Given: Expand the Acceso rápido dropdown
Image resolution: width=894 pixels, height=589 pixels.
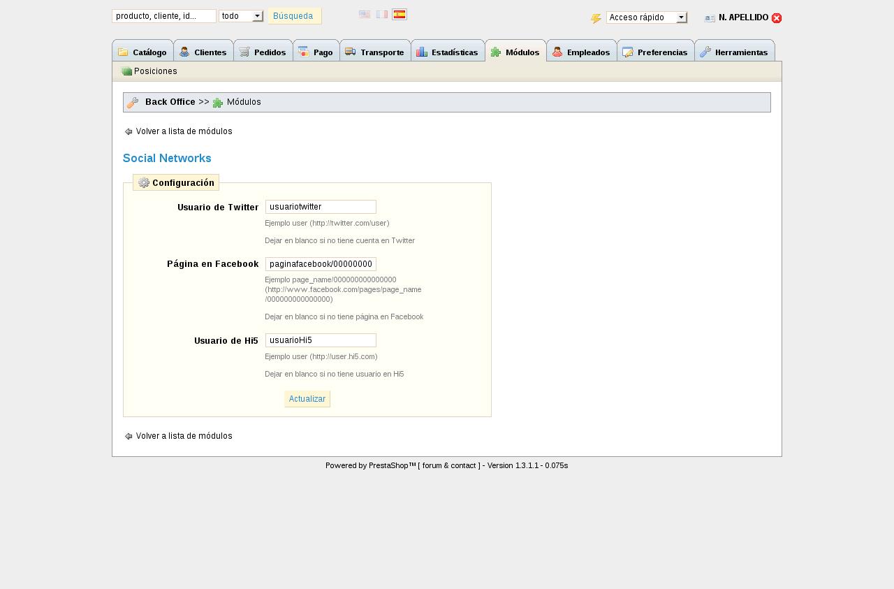Looking at the screenshot, I should click(x=647, y=17).
